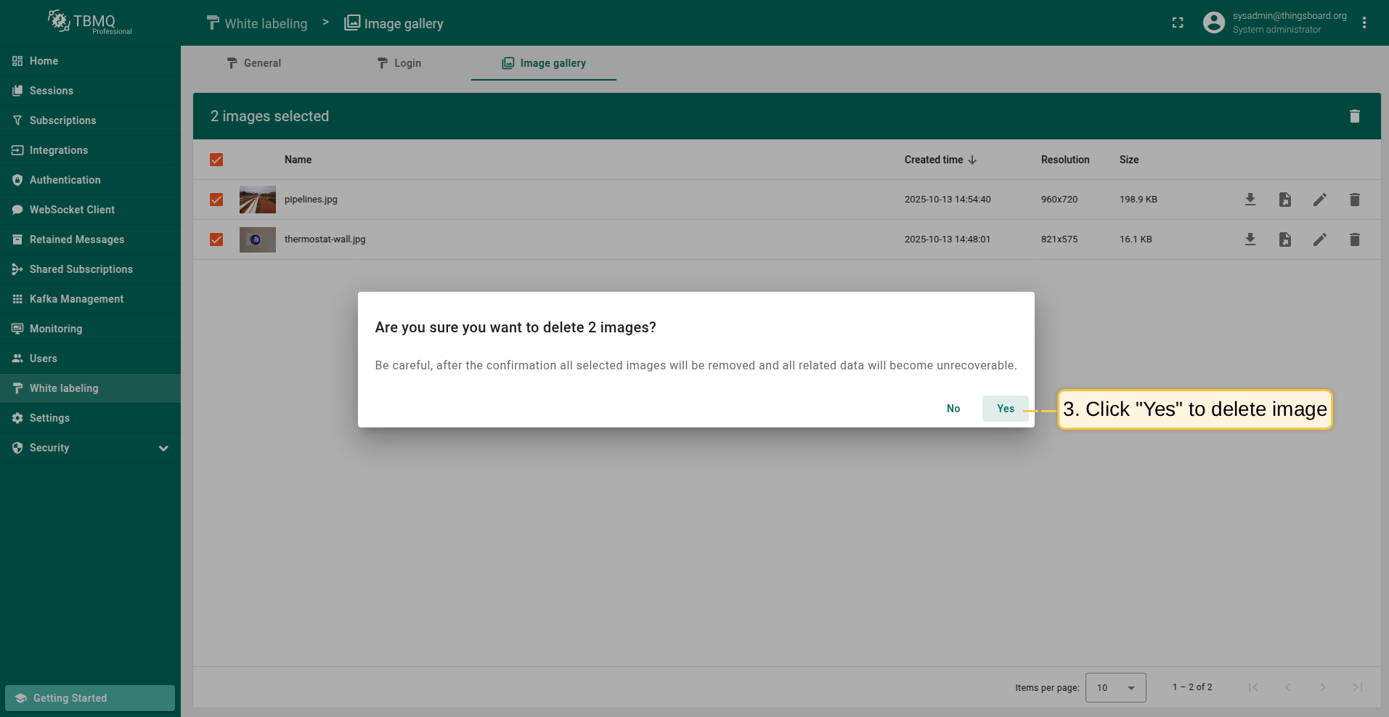Screen dimensions: 1389x717
Task: Click bulk delete trash icon in header
Action: (1354, 116)
